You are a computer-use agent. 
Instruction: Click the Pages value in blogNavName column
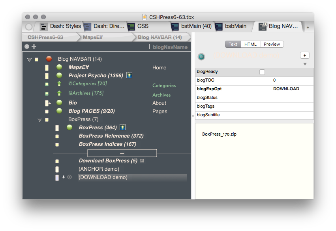click(160, 112)
